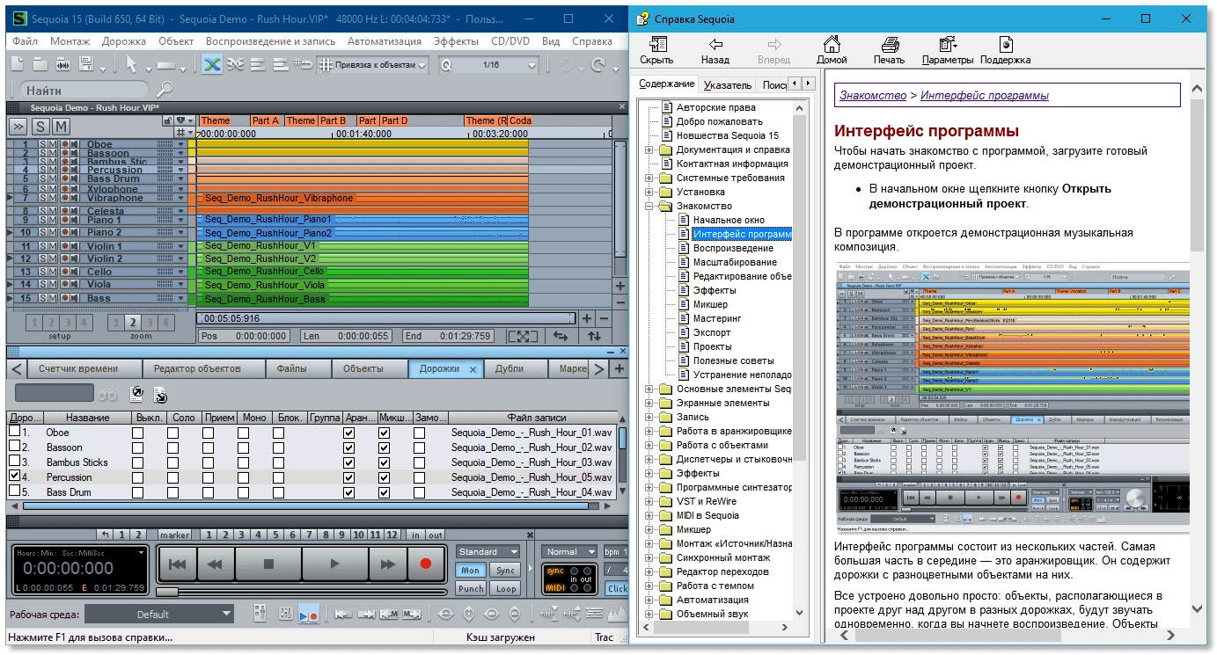Toggle global Mute M button above tracks
This screenshot has width=1217, height=655.
[x=62, y=127]
